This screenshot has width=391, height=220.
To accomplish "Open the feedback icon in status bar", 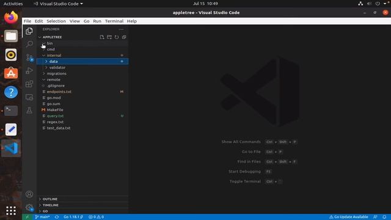I will click(375, 217).
